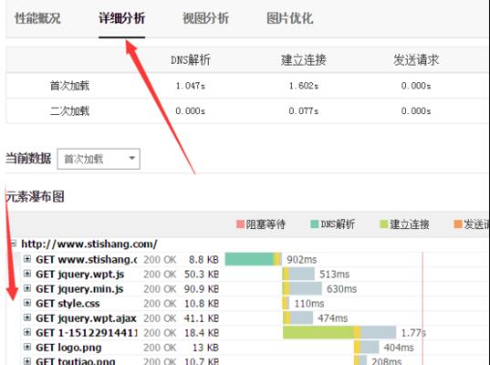Click the 建立连接 column header

pyautogui.click(x=304, y=59)
